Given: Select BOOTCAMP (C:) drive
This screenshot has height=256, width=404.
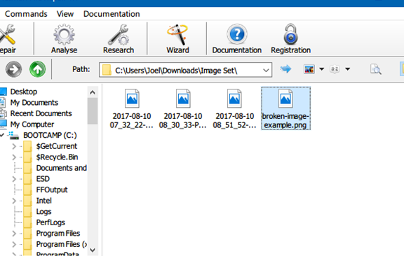Looking at the screenshot, I should pyautogui.click(x=50, y=135).
